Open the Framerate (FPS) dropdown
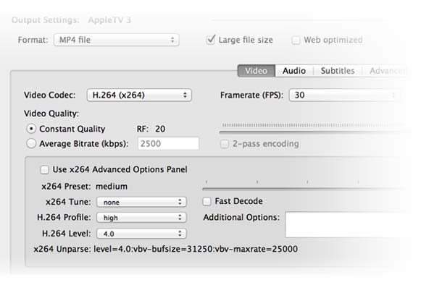This screenshot has width=421, height=285. click(x=344, y=95)
